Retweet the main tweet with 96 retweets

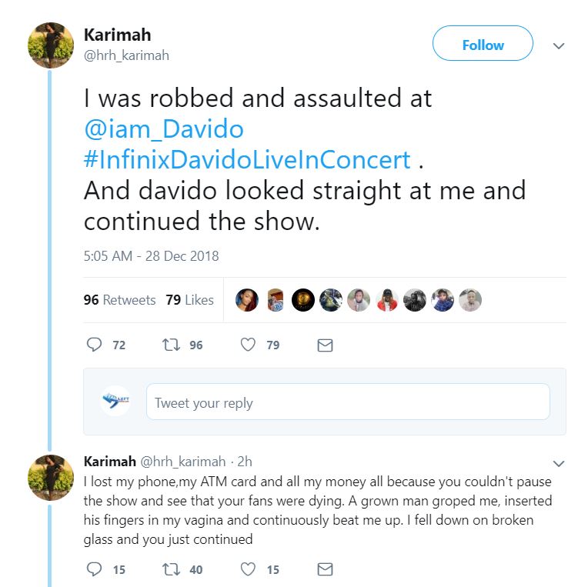(171, 345)
